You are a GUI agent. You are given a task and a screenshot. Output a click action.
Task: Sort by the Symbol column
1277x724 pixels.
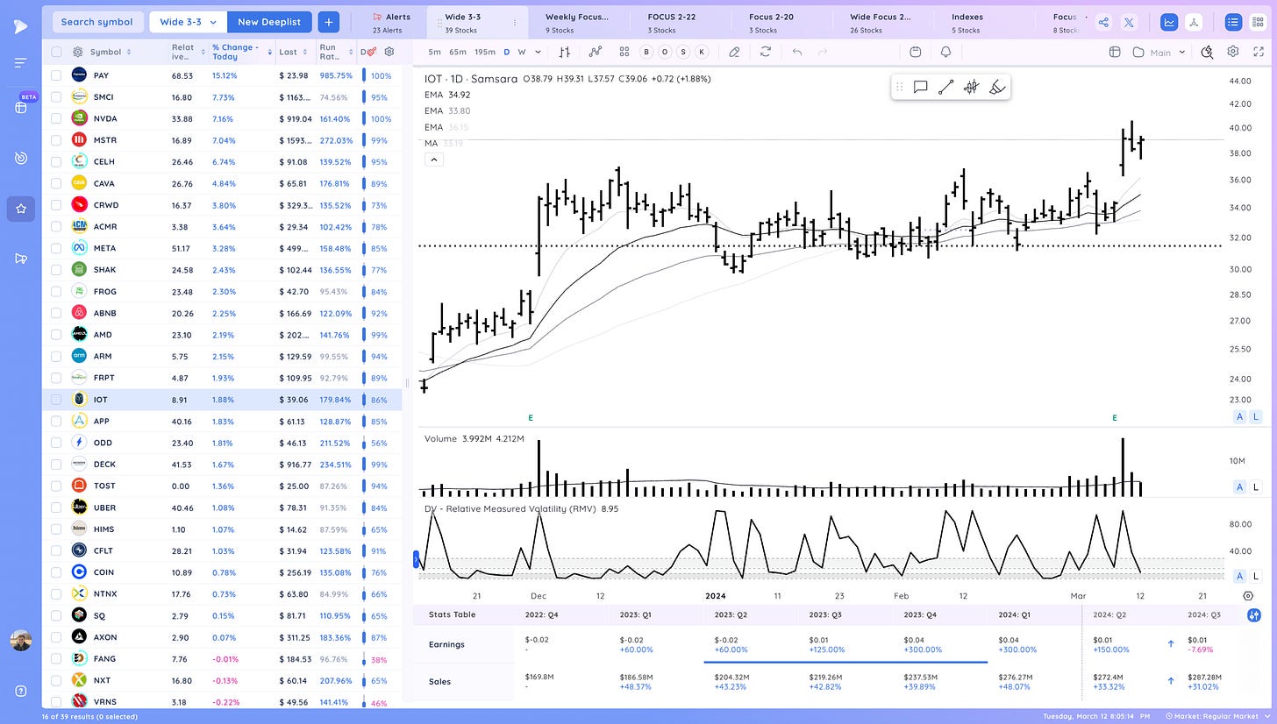[111, 52]
